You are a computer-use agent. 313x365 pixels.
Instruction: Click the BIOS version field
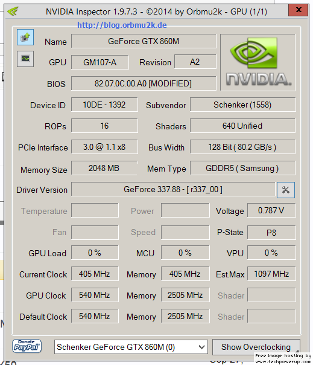coord(144,83)
